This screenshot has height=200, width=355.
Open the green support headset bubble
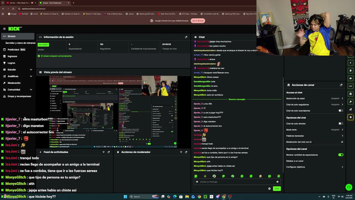click(x=349, y=187)
